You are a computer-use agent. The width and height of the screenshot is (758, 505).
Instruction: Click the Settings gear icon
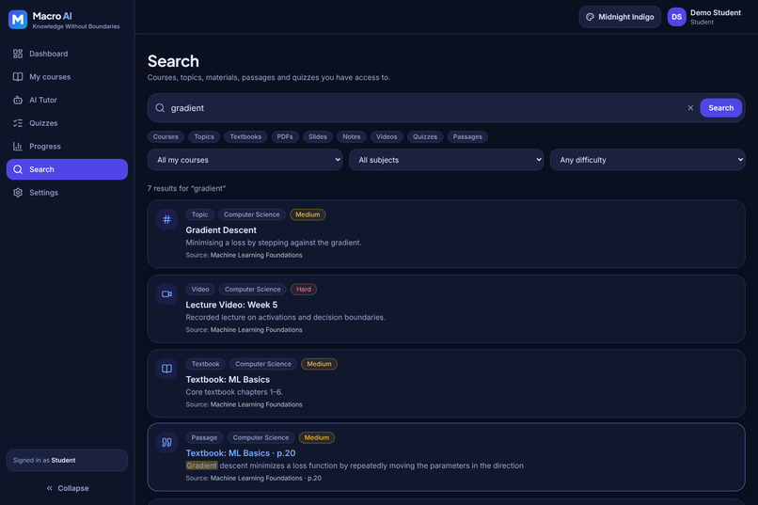tap(18, 193)
